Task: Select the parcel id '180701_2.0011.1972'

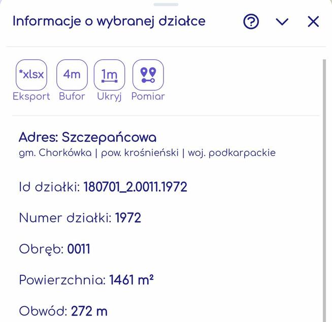Action: pos(136,187)
